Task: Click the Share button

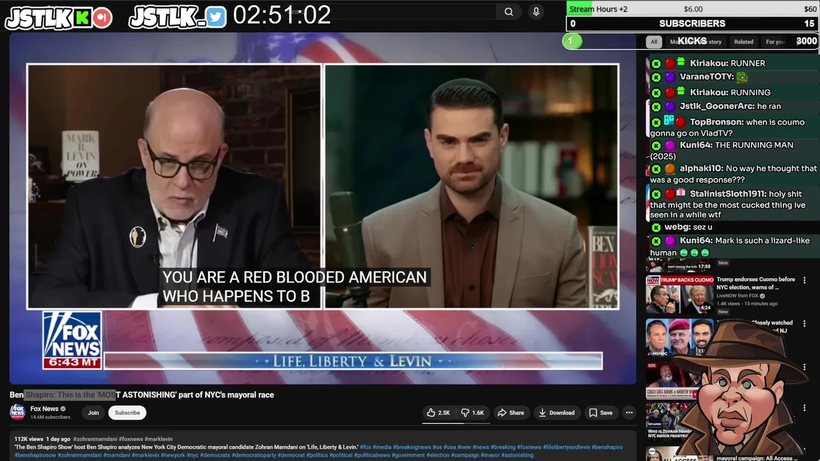Action: click(x=511, y=413)
